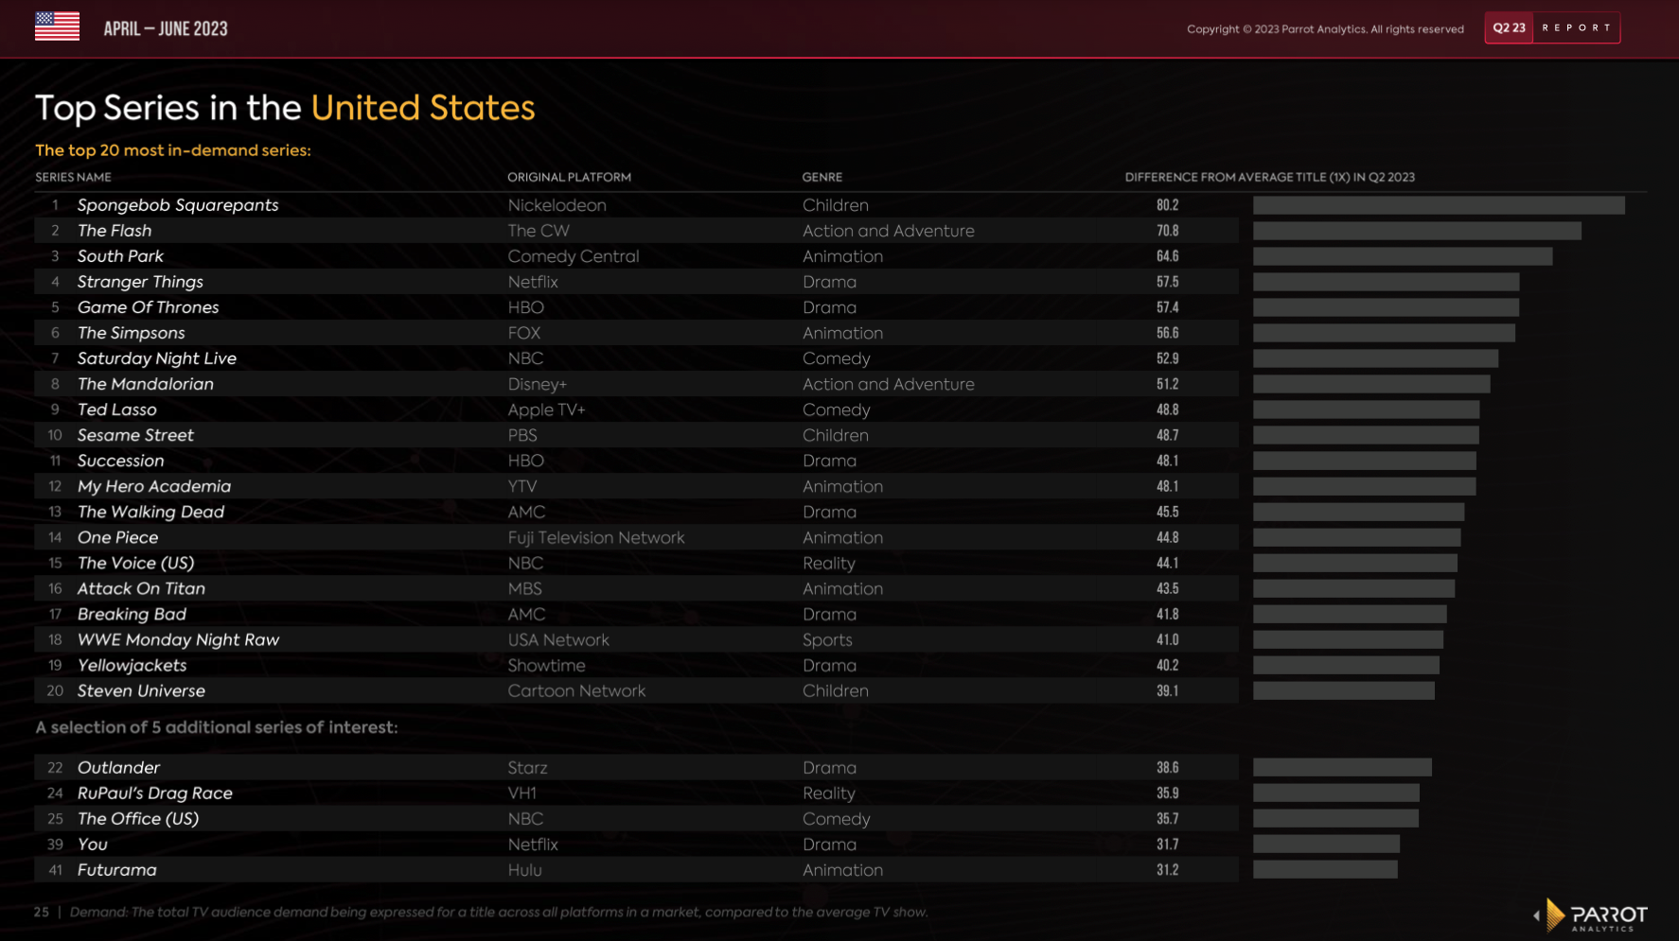This screenshot has height=941, width=1679.
Task: Select the Stranger Things series title
Action: [140, 282]
